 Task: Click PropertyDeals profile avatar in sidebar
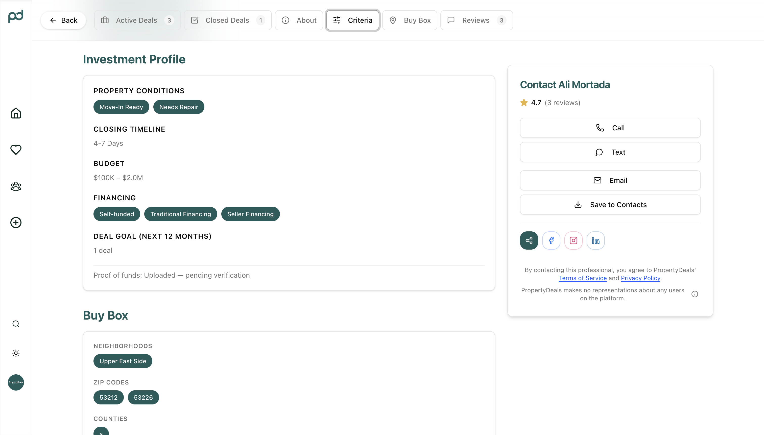click(x=16, y=382)
